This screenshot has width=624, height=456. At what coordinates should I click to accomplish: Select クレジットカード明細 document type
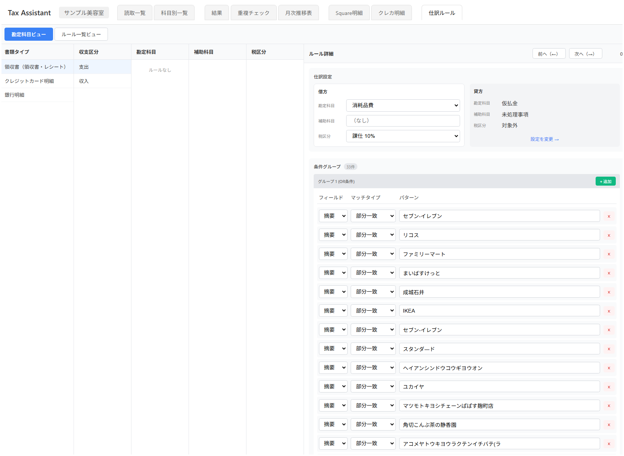[29, 81]
